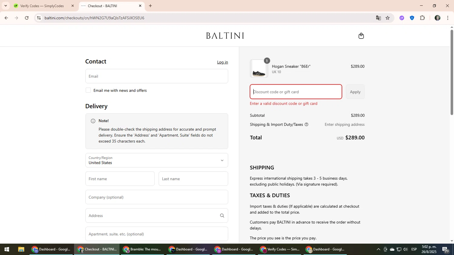Click the page vertical scrollbar
The width and height of the screenshot is (454, 255).
click(452, 73)
